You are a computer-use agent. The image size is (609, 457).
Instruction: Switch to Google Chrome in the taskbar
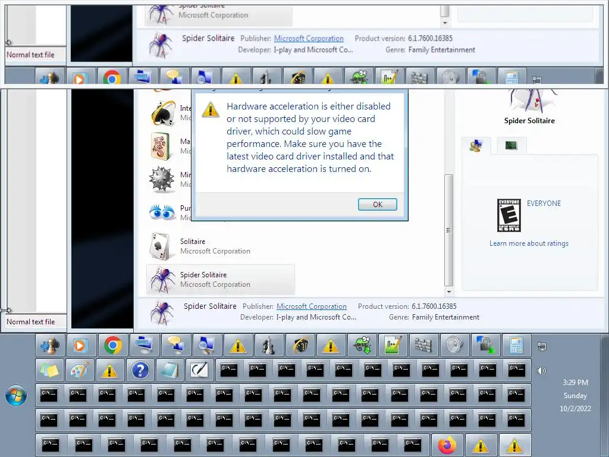click(112, 345)
